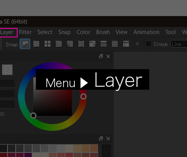Screen dimensions: 187x157
Task: Select the crisscross snap icon
Action: point(47,44)
